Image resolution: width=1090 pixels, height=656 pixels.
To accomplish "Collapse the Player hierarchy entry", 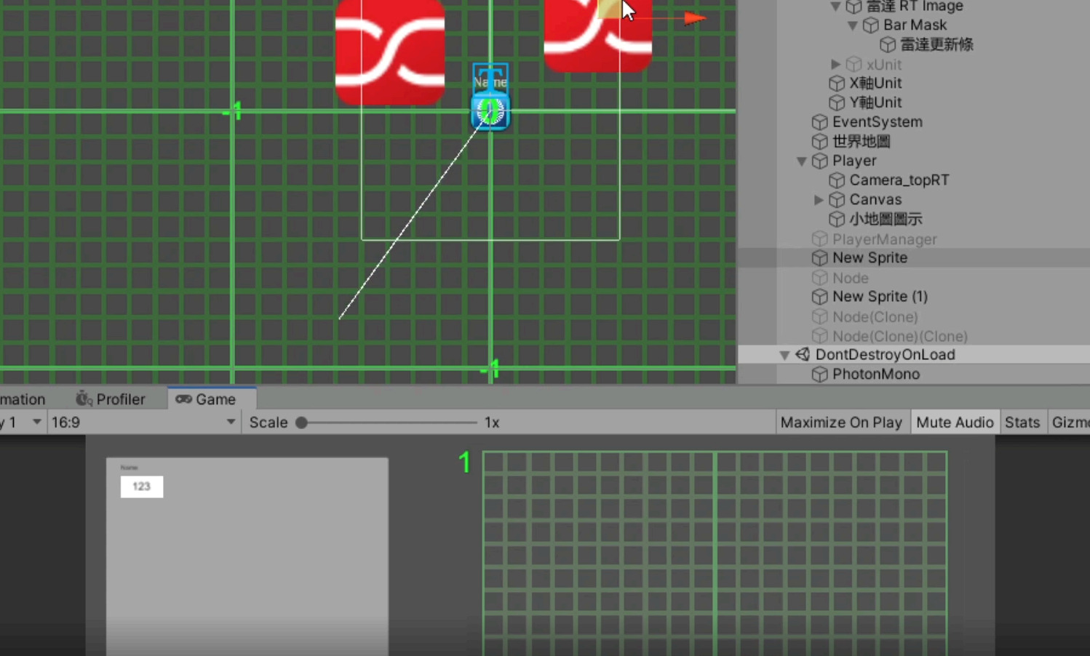I will tap(801, 161).
